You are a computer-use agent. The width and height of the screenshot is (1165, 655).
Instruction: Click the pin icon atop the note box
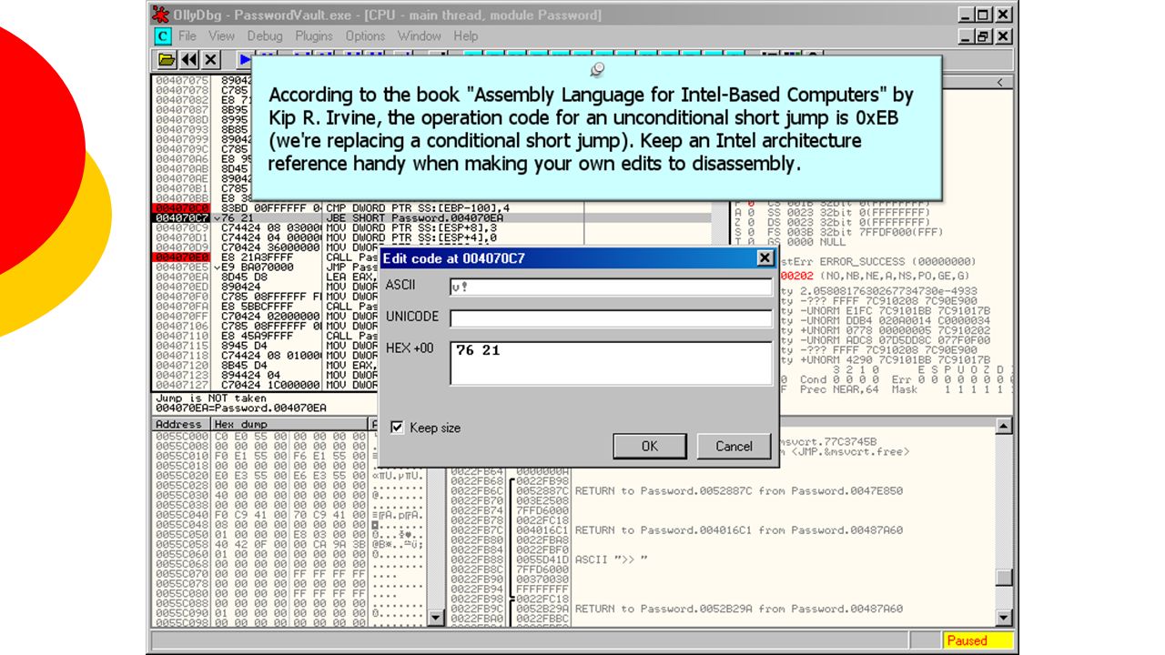(x=597, y=69)
